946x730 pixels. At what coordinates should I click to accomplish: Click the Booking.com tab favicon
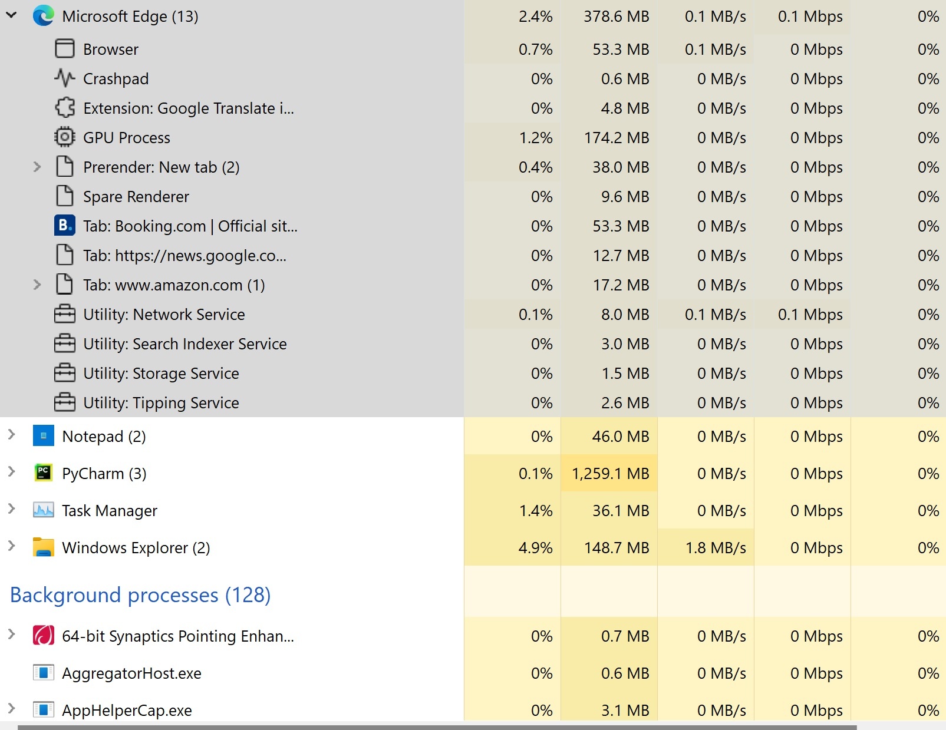[x=64, y=226]
